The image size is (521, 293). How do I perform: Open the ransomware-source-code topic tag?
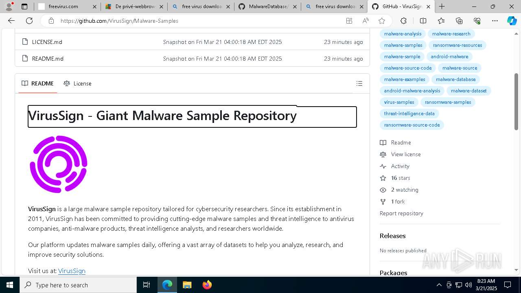coord(412,125)
